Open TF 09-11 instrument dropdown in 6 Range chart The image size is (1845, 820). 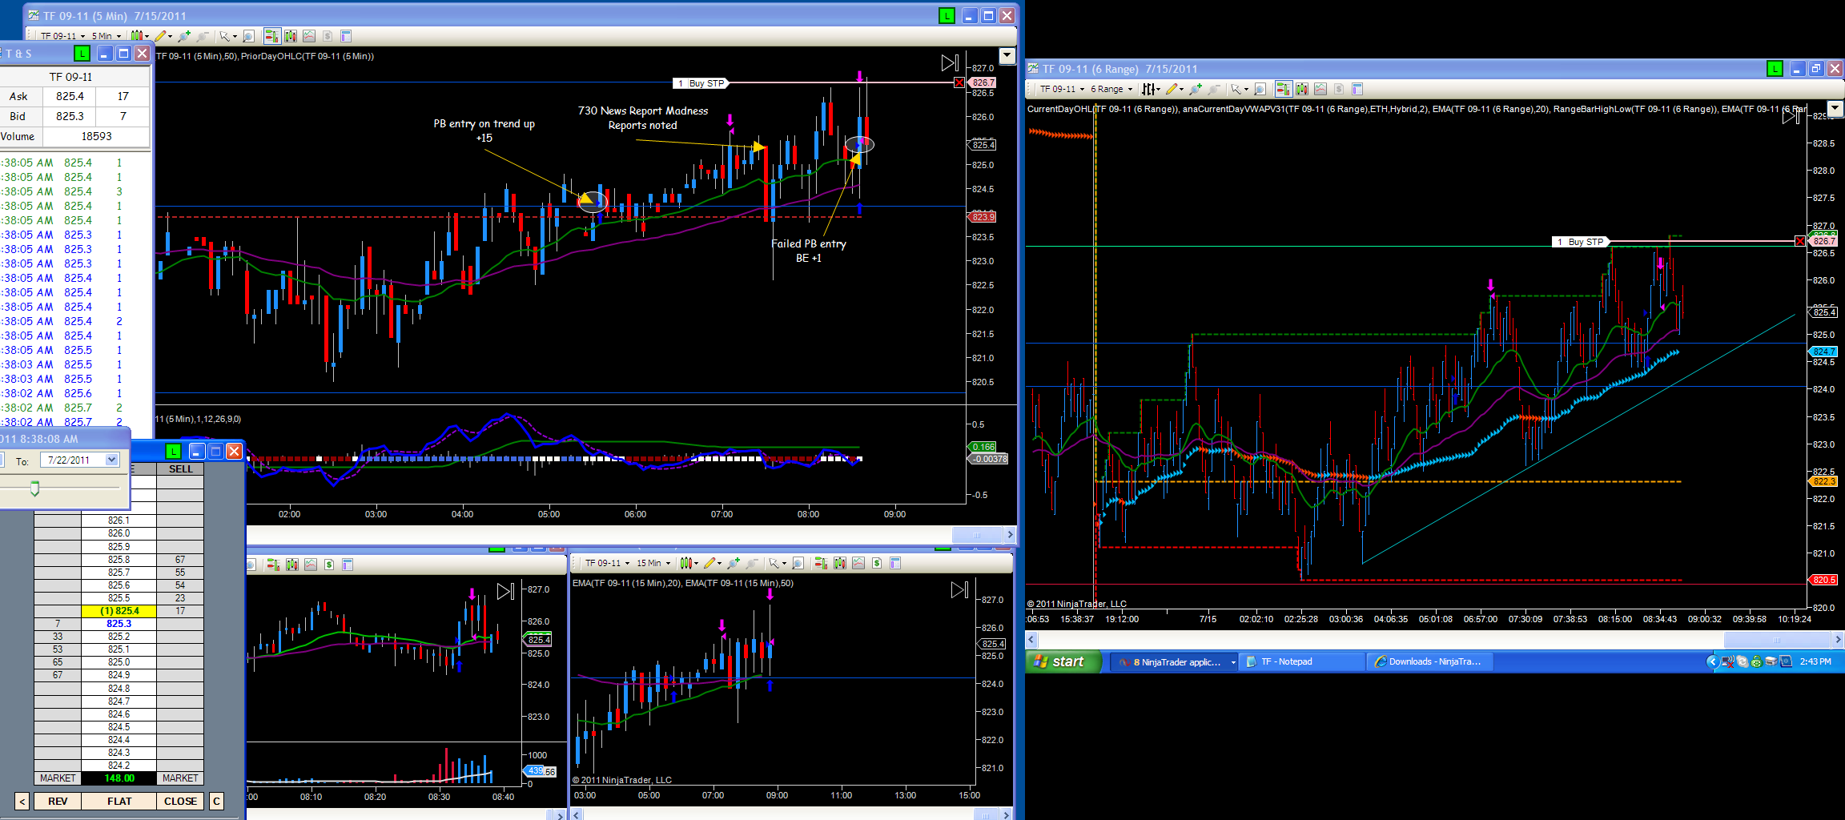pyautogui.click(x=1062, y=89)
